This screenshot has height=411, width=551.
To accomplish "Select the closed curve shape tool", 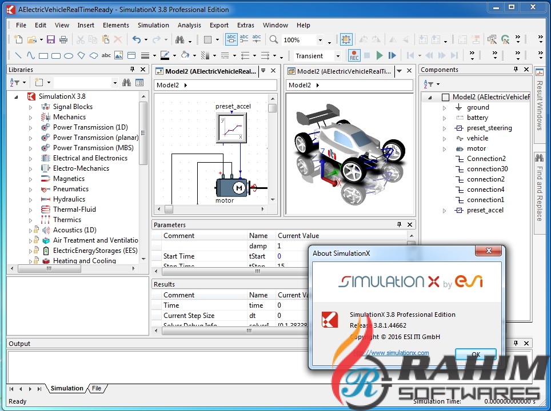I will [94, 55].
